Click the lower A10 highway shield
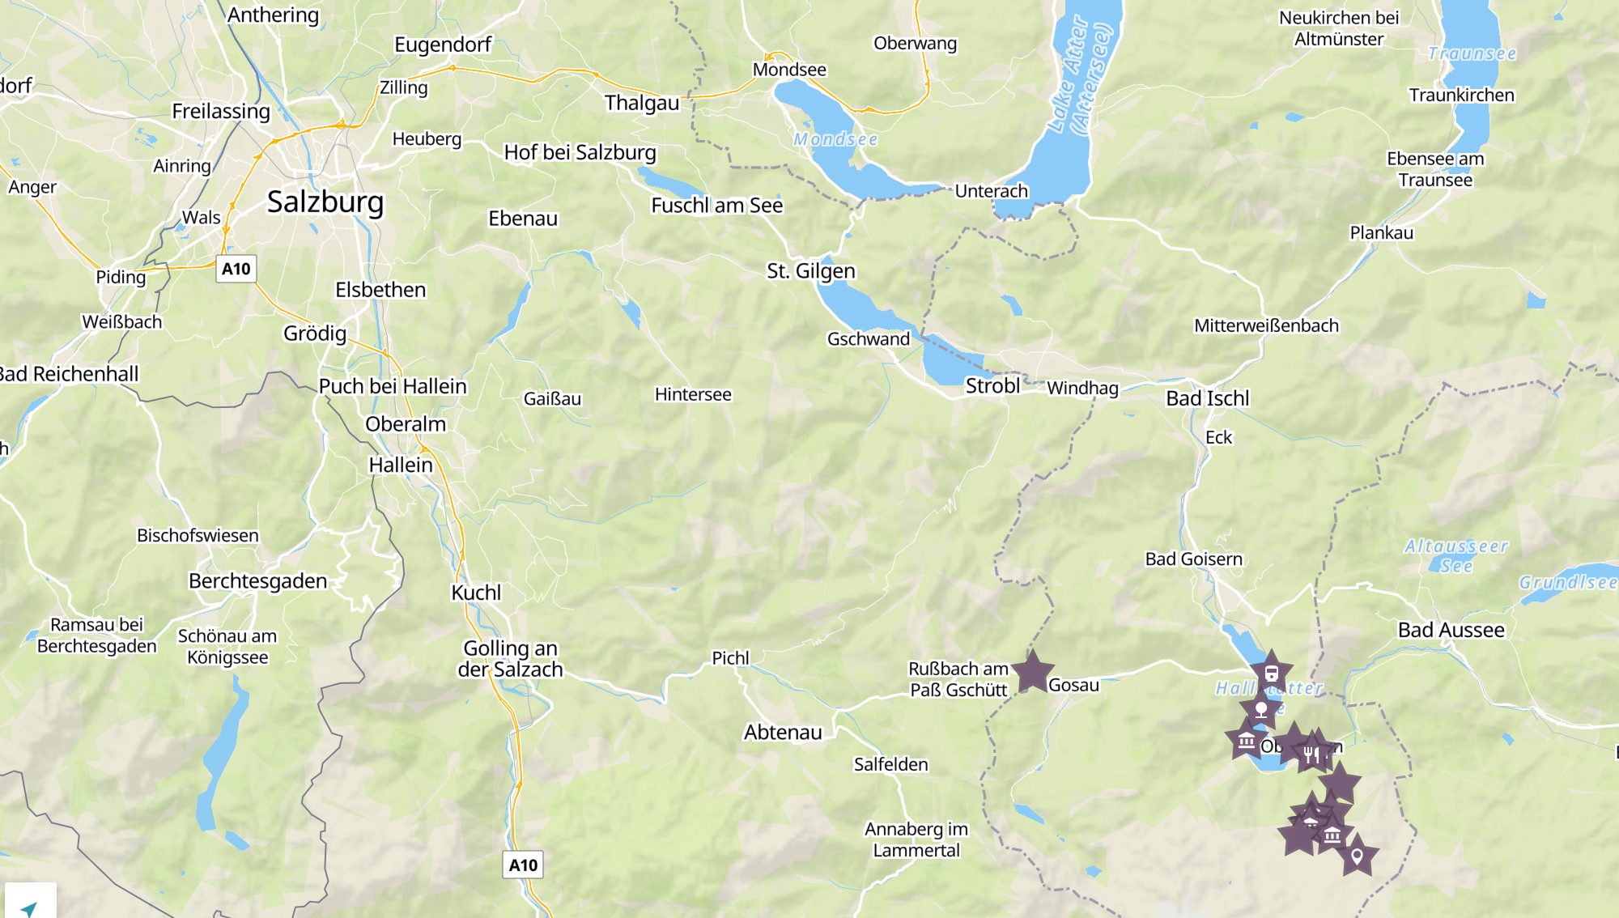 click(x=523, y=865)
